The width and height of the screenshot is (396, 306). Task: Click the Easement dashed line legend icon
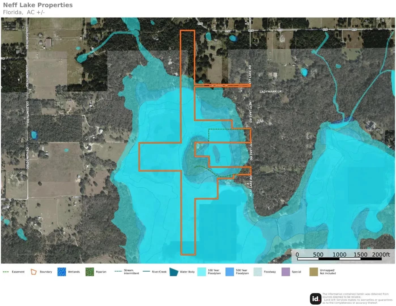click(6, 272)
